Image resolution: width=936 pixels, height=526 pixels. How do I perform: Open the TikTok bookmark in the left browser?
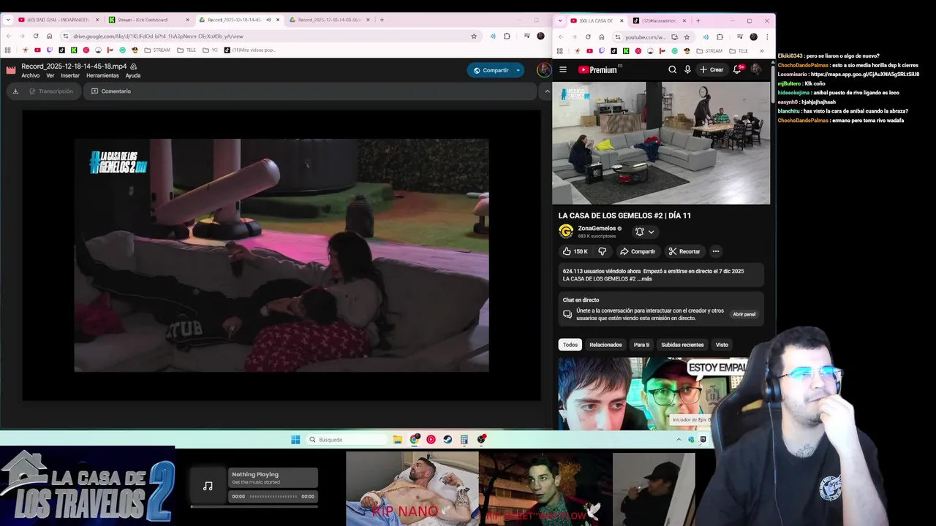[61, 50]
